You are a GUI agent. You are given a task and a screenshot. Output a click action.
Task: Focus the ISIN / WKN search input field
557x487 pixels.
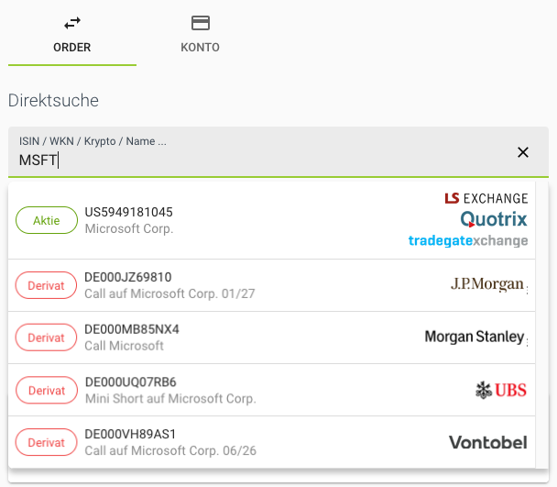tap(257, 160)
